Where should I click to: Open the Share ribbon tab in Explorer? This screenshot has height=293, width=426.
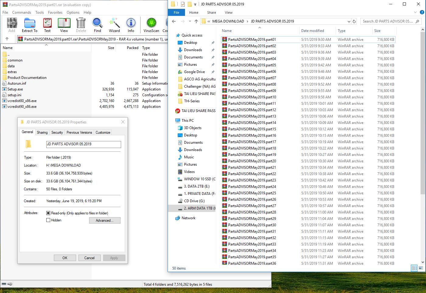(211, 12)
